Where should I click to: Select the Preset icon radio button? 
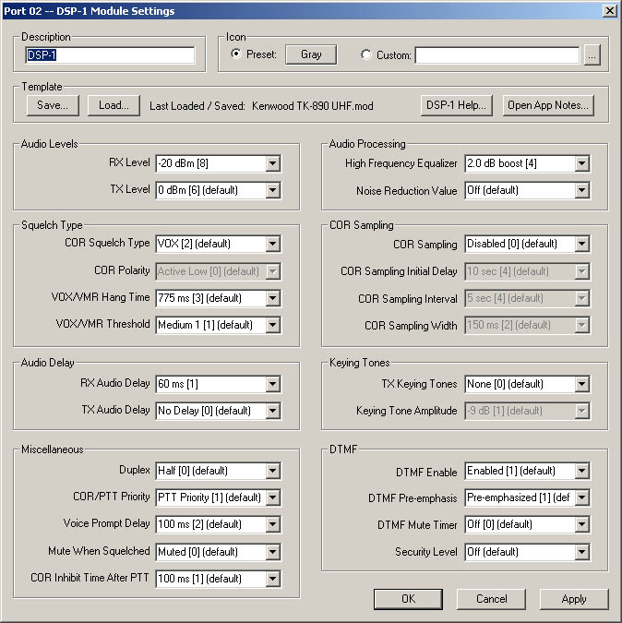pyautogui.click(x=236, y=54)
